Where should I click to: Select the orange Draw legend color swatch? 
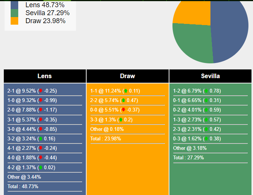click(x=14, y=21)
